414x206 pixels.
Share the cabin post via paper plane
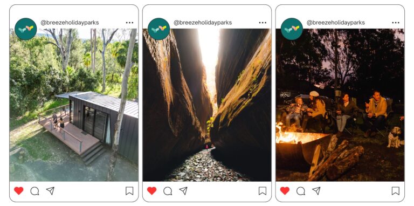50,191
